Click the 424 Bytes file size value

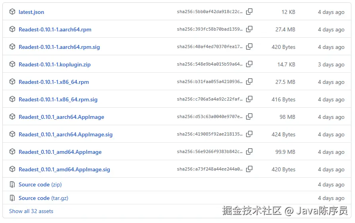click(283, 134)
